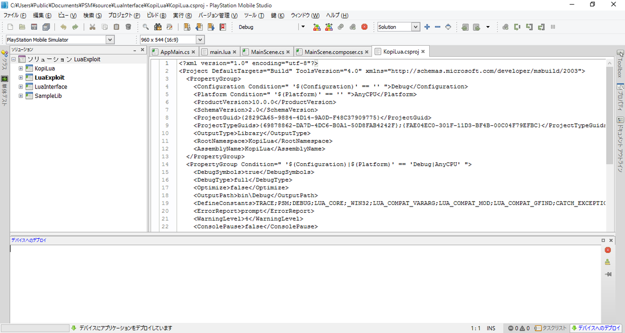Click the blue minus collapse icon
Screen dimensions: 625x333
coord(438,27)
